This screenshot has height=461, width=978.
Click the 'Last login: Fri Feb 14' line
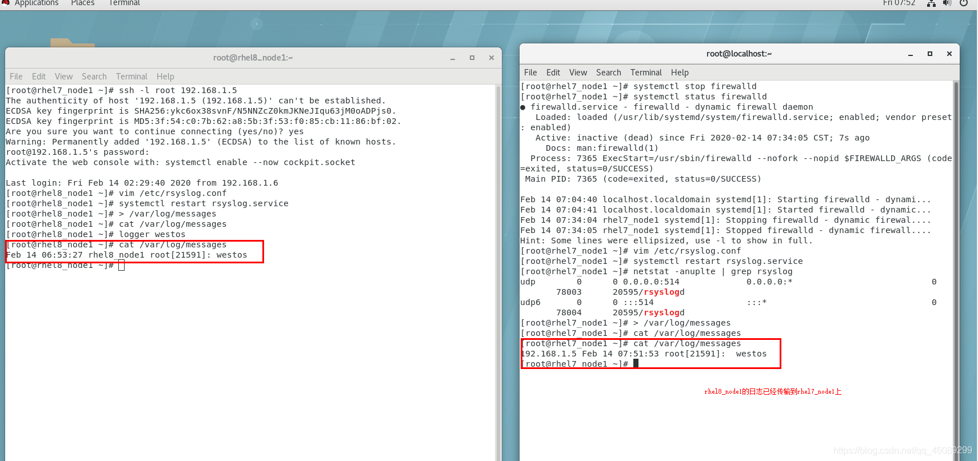click(142, 183)
